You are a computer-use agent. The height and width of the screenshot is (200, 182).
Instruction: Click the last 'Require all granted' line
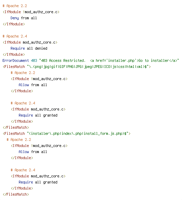point(38,182)
